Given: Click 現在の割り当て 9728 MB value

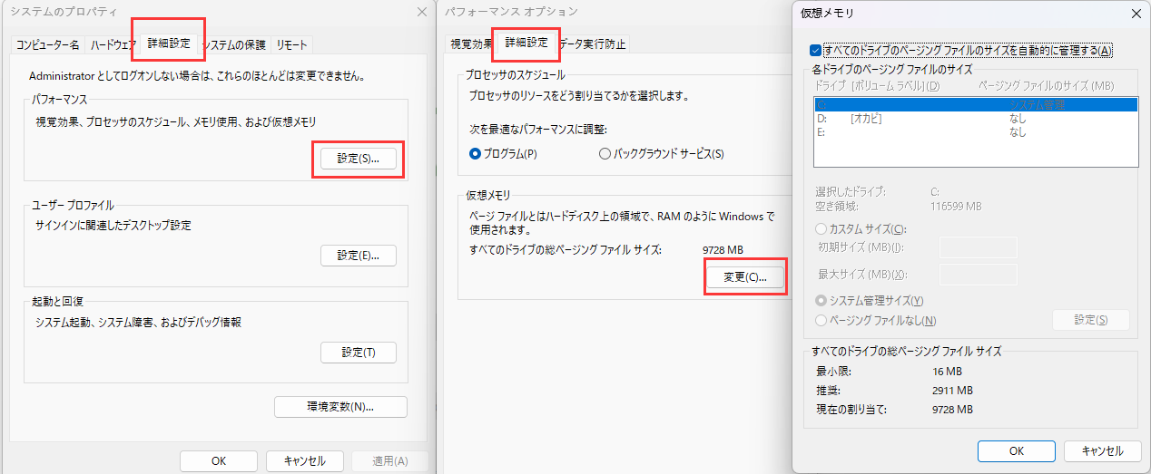Looking at the screenshot, I should tap(952, 410).
